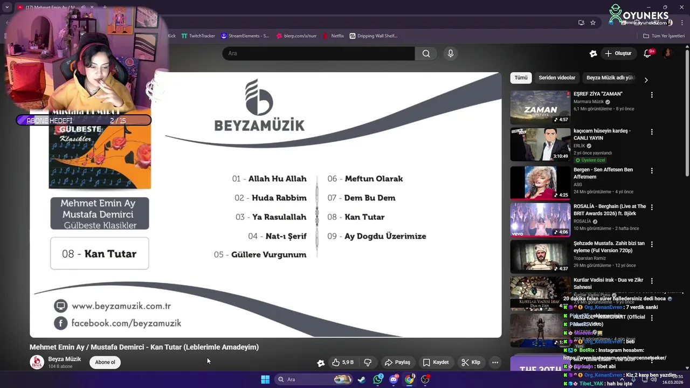Click the install app icon in address bar

[x=581, y=23]
